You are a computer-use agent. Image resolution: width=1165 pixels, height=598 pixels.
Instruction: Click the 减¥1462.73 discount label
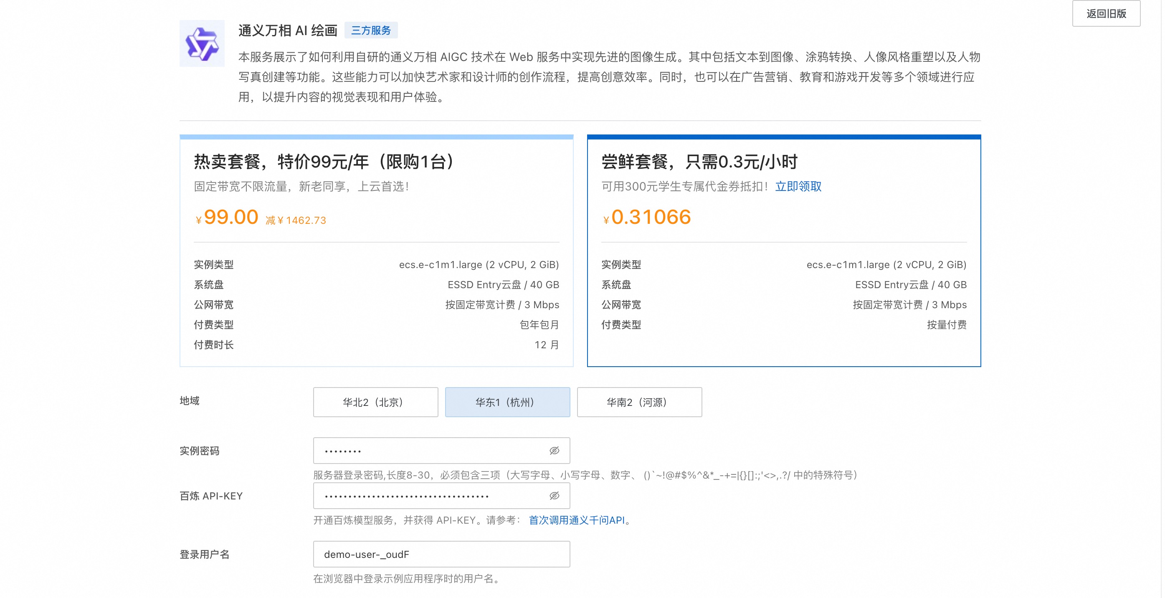(x=295, y=220)
